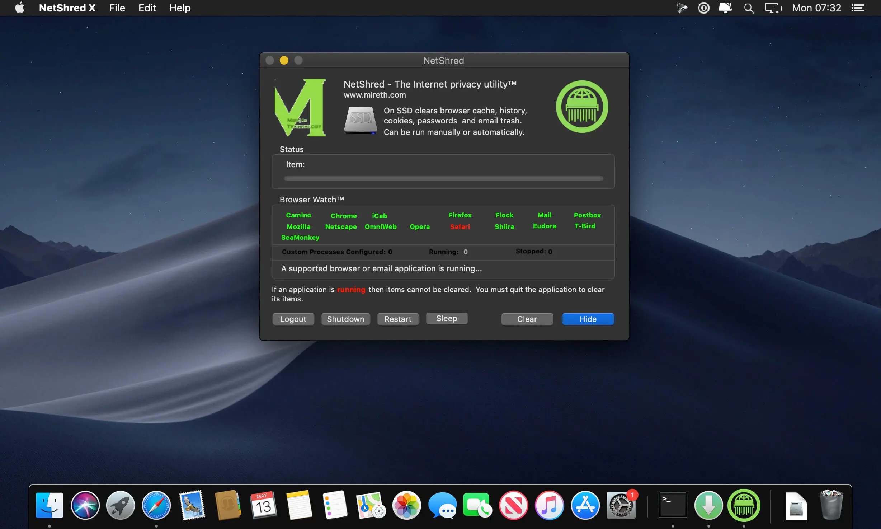
Task: Click the SSD drive icon in the window
Action: tap(360, 120)
